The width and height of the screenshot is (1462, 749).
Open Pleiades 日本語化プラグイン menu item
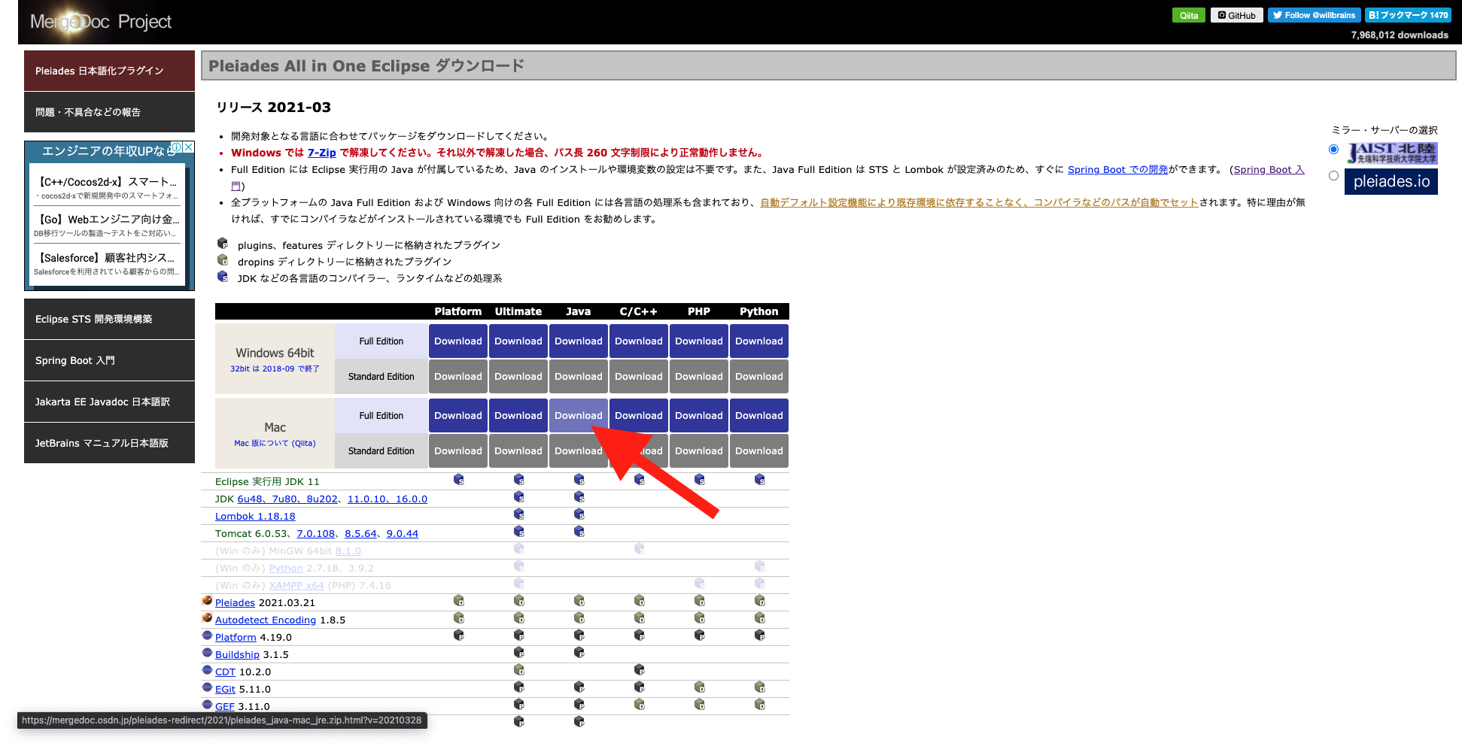click(x=109, y=71)
